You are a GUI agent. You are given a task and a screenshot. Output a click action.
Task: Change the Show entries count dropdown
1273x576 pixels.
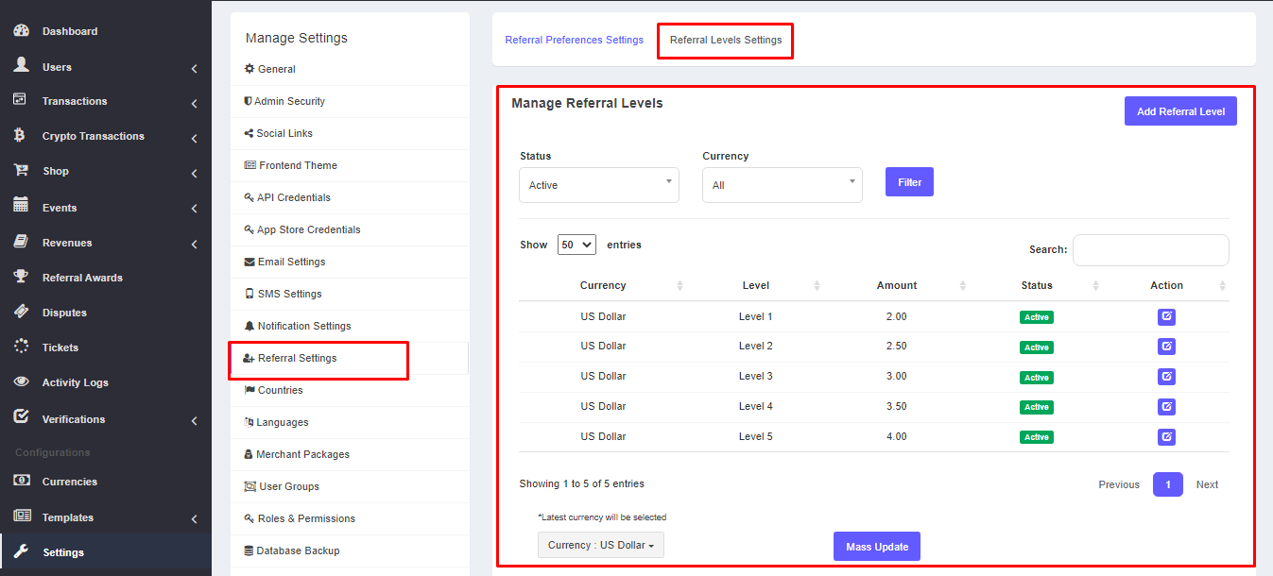point(576,245)
